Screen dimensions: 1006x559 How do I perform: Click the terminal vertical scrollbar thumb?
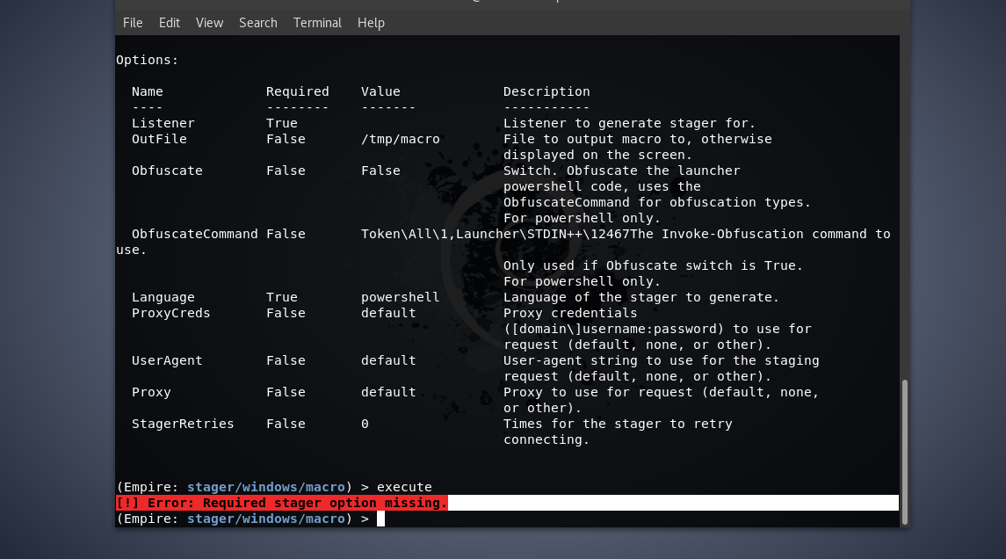pos(905,452)
